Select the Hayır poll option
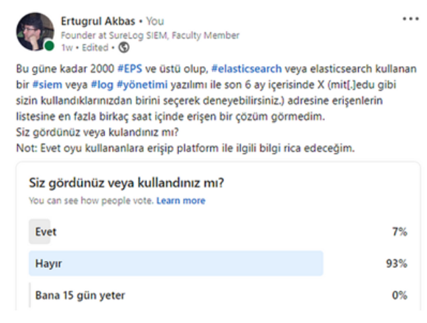 pos(176,263)
